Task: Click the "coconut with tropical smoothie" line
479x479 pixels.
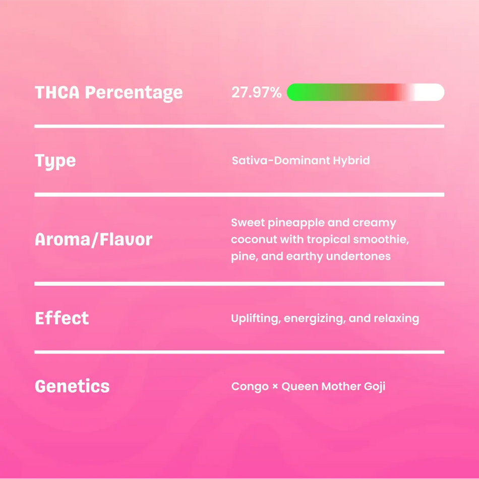Action: [320, 239]
